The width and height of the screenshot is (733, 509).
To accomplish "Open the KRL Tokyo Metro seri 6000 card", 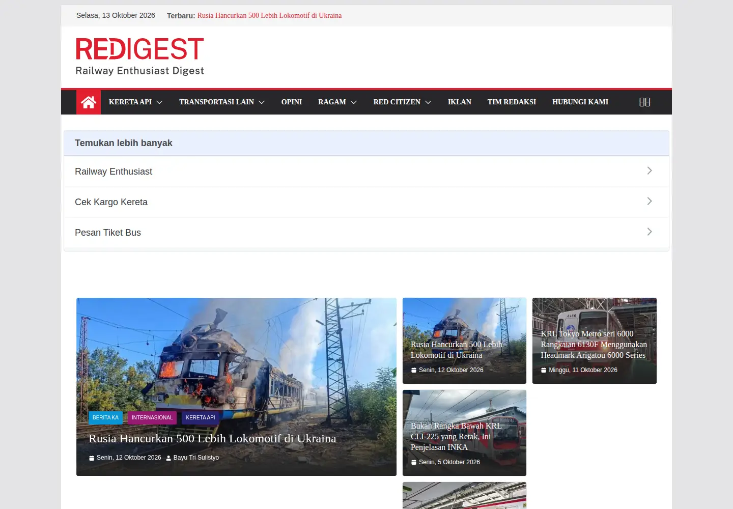I will 595,341.
